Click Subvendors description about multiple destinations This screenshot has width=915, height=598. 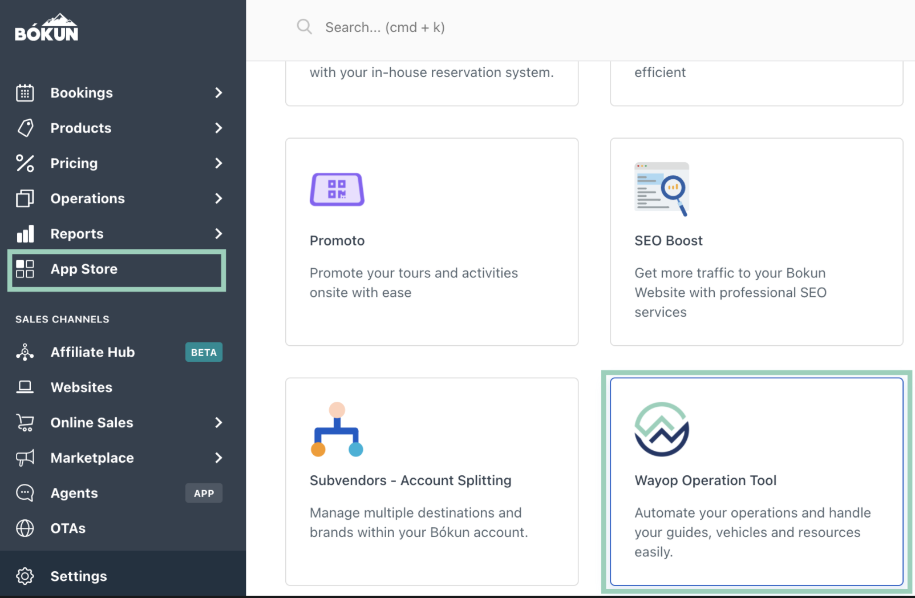point(419,522)
